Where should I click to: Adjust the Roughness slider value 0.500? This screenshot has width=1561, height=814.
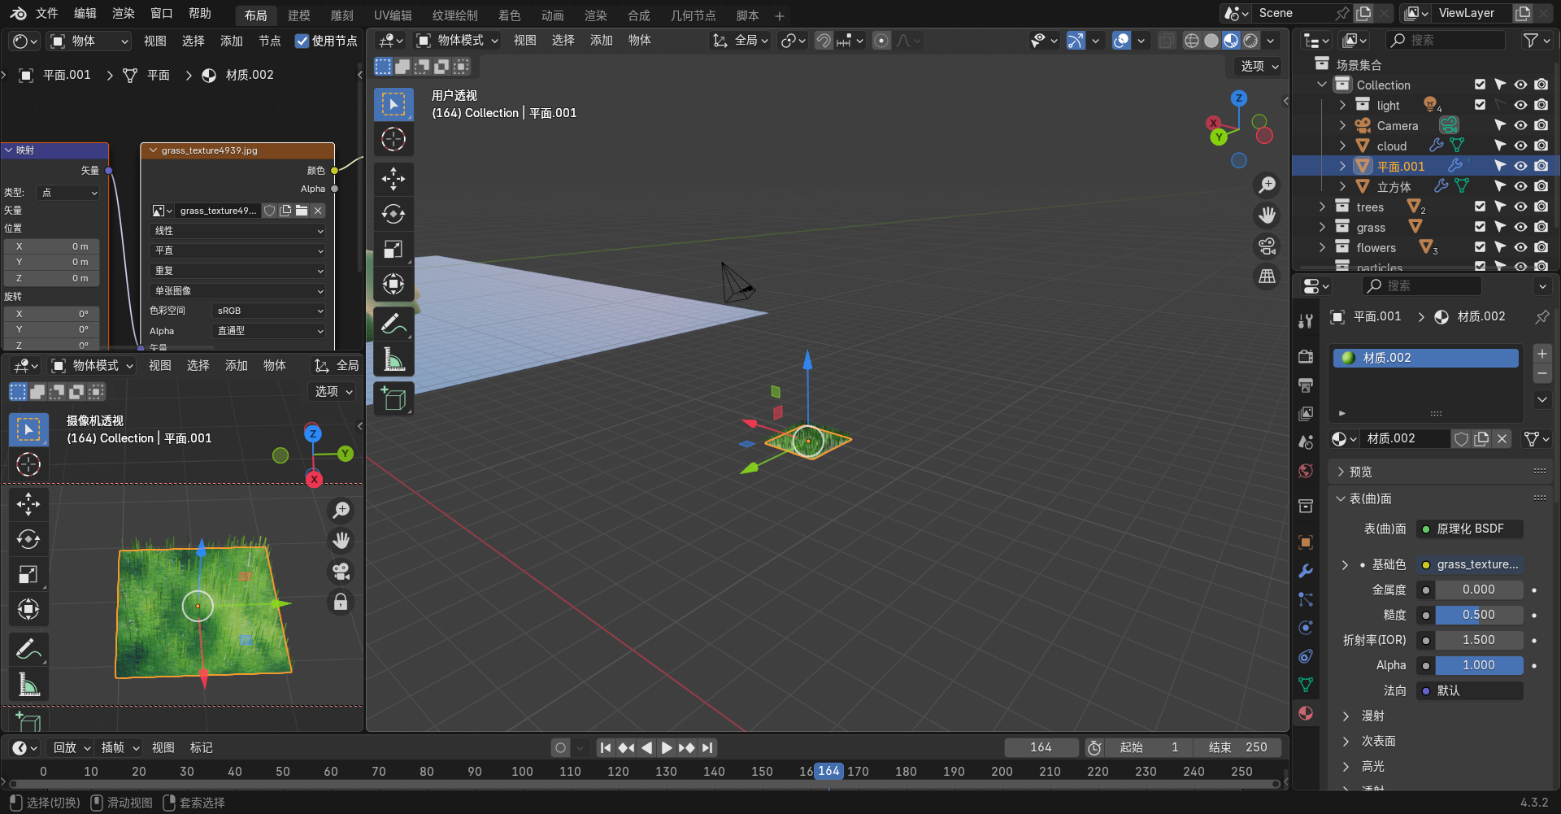(x=1478, y=615)
